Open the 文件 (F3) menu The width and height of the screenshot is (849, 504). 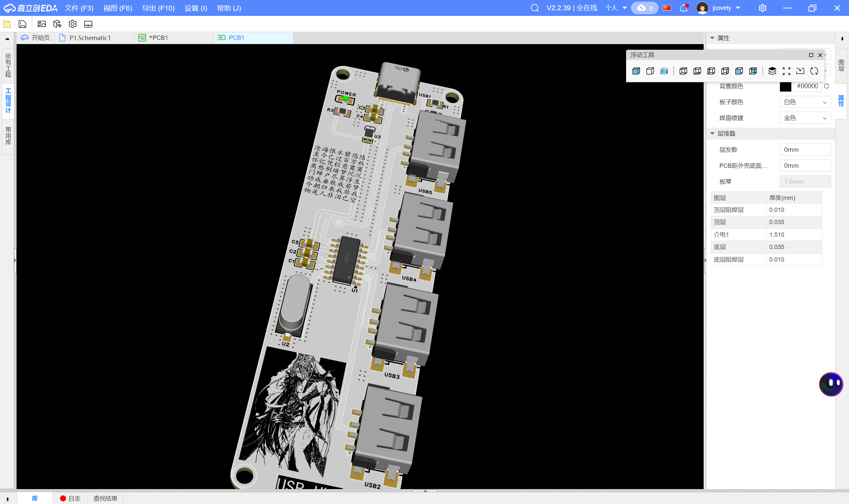(x=79, y=8)
